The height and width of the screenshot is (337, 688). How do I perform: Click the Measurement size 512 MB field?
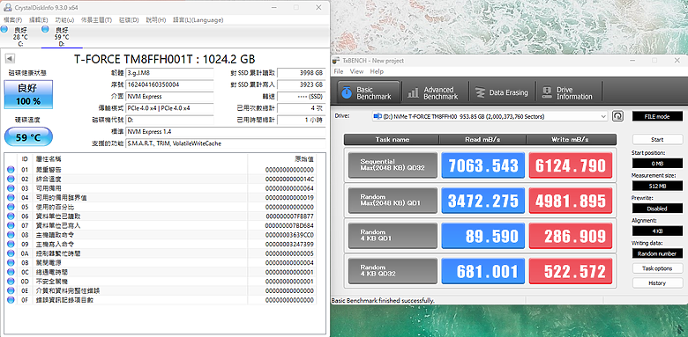click(x=657, y=186)
